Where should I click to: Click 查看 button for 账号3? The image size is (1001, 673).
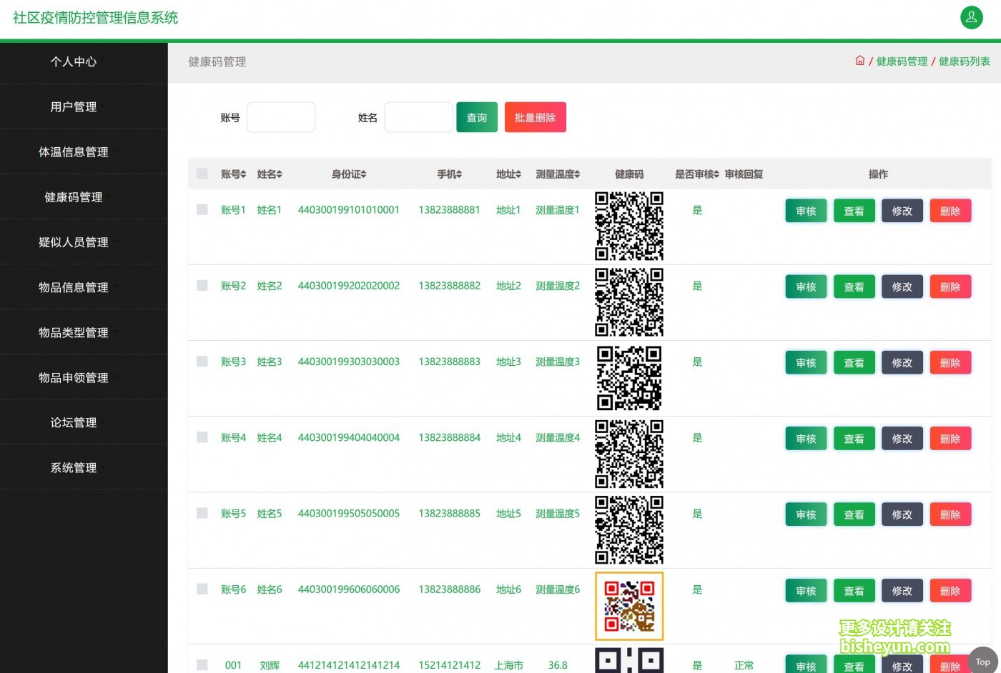tap(854, 362)
